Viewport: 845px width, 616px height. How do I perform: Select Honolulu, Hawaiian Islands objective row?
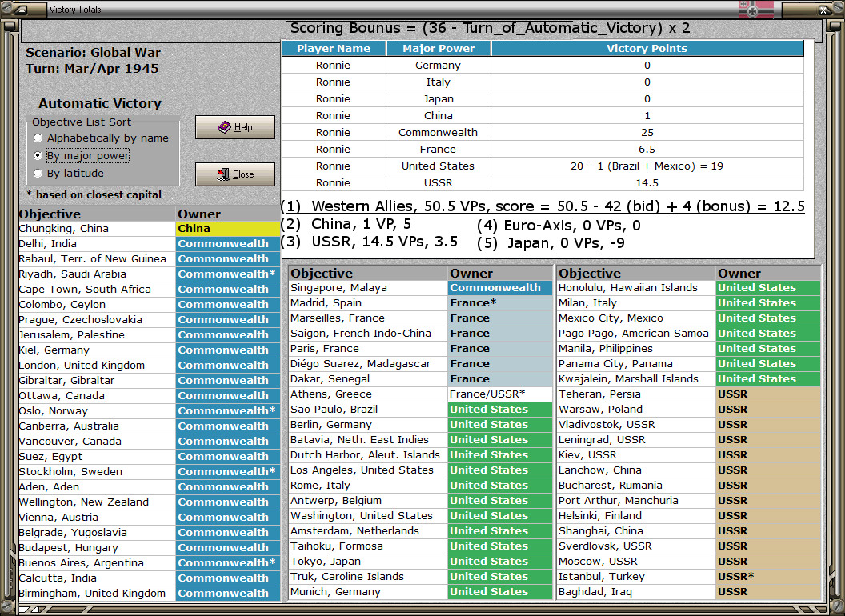coord(689,288)
